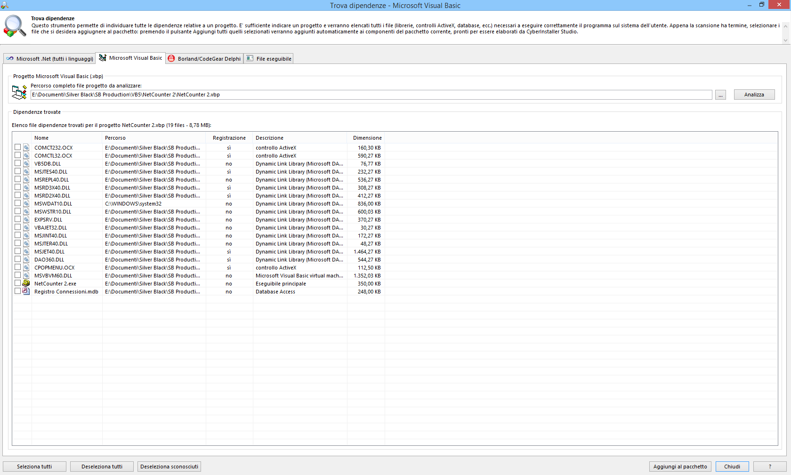The width and height of the screenshot is (791, 475).
Task: Click Aggiungi al pacchetto button
Action: 680,467
